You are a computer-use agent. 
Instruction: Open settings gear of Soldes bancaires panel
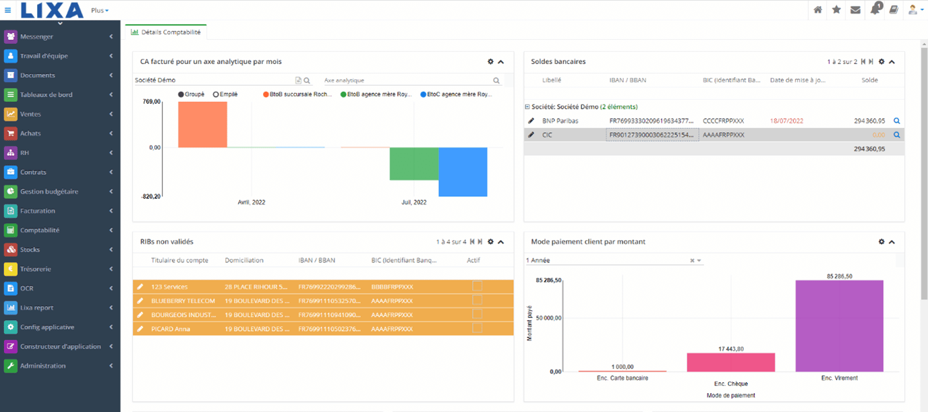[881, 62]
